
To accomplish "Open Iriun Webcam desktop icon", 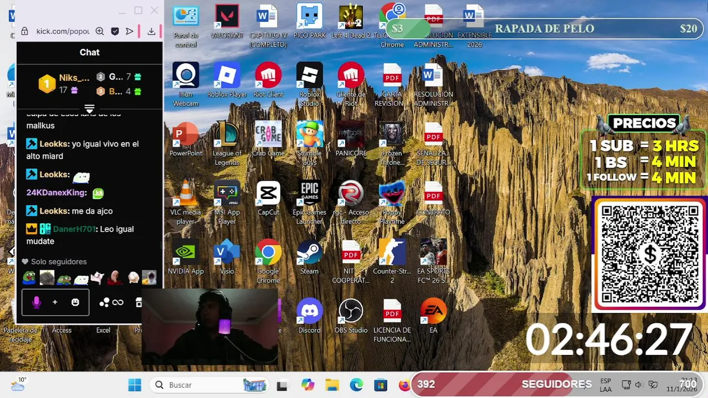I will [186, 84].
